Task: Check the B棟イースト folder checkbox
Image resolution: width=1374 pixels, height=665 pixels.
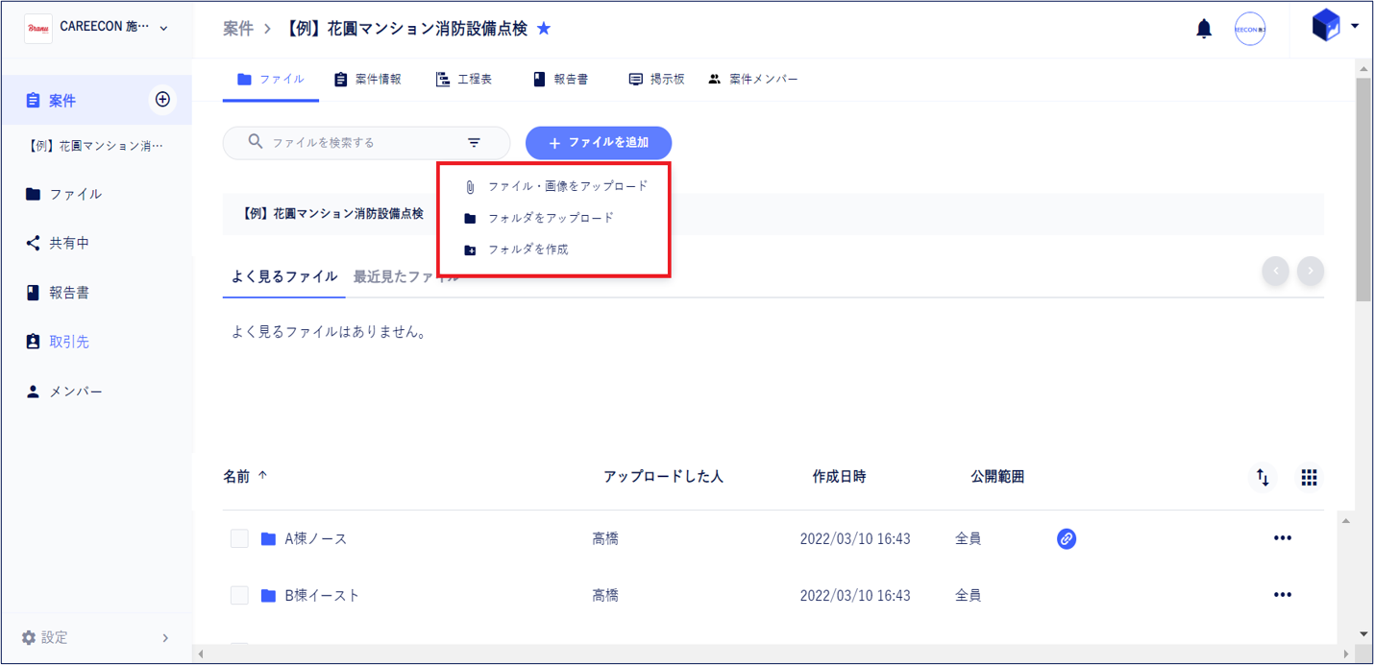Action: (239, 596)
